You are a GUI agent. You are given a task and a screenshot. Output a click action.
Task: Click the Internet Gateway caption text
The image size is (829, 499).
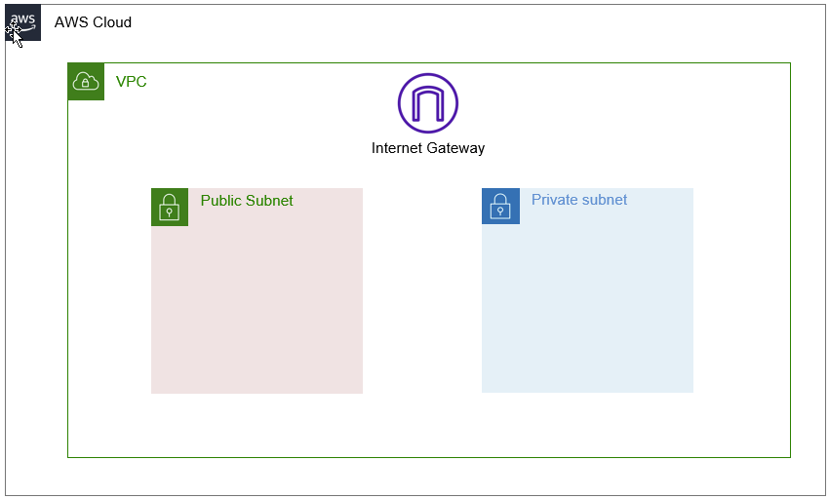click(x=428, y=148)
